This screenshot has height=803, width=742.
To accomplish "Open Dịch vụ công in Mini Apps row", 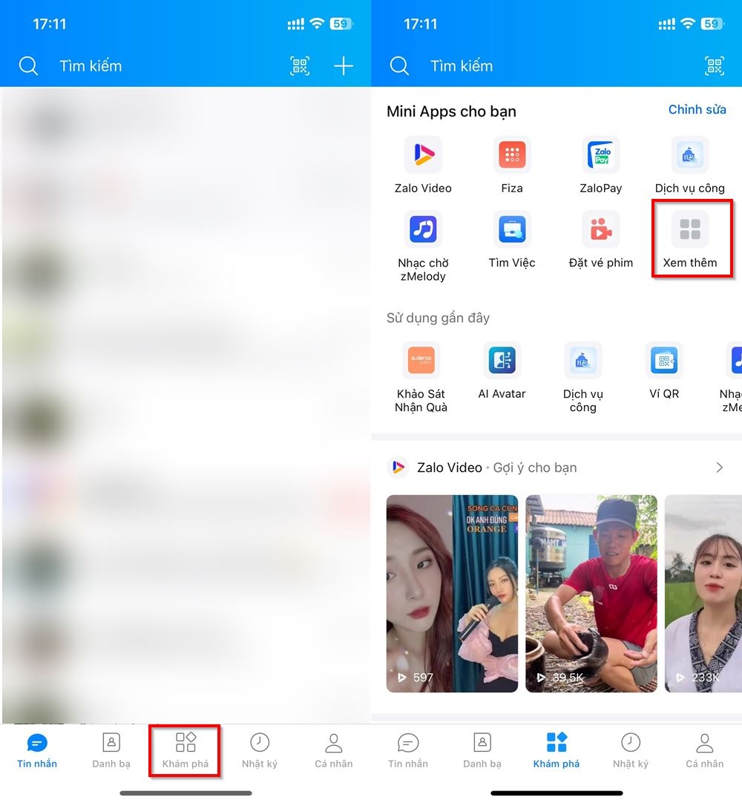I will coord(690,165).
